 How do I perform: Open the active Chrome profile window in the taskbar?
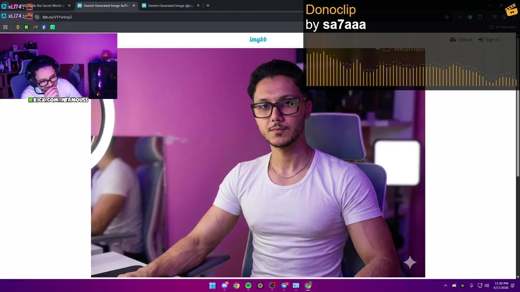[x=308, y=286]
